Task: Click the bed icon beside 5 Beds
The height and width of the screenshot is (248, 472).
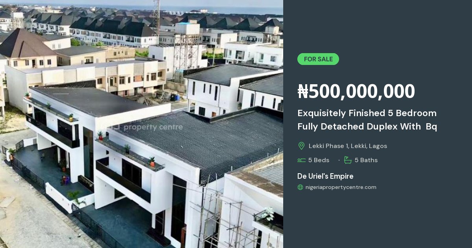Action: pyautogui.click(x=301, y=160)
